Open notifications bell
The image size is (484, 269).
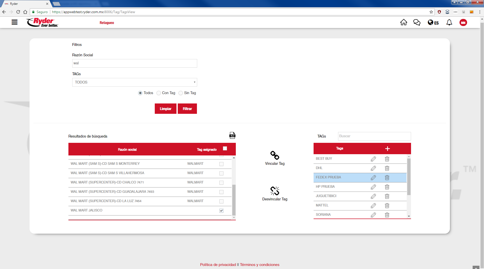(x=449, y=22)
